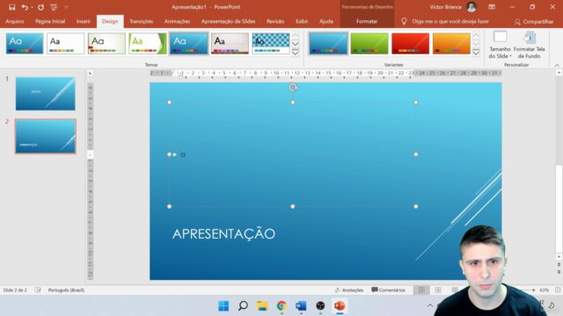Open Windows taskbar search
Viewport: 563px width, 316px height.
243,306
